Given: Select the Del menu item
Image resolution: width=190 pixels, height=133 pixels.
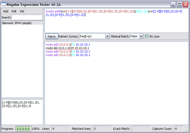Looking at the screenshot, I should (x=22, y=11).
